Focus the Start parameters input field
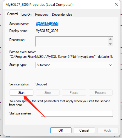 [x=77, y=113]
